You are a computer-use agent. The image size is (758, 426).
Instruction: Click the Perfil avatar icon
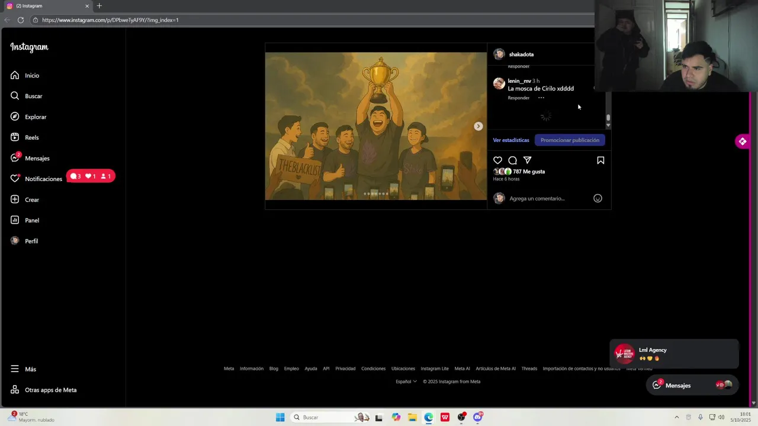[15, 241]
